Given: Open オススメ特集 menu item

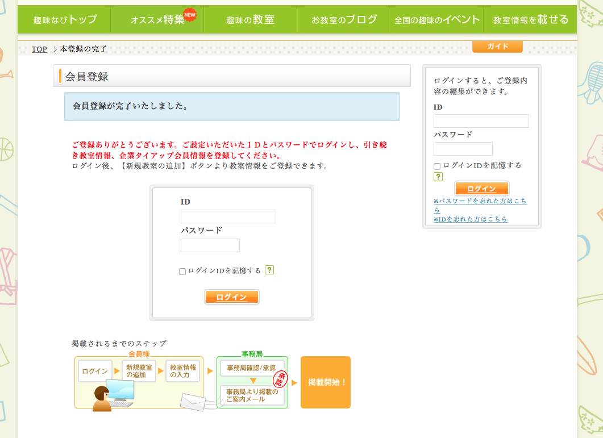Looking at the screenshot, I should click(x=157, y=20).
